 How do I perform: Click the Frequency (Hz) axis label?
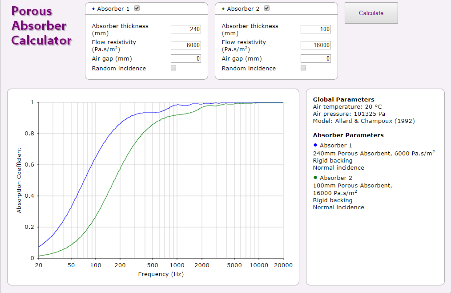point(161,274)
